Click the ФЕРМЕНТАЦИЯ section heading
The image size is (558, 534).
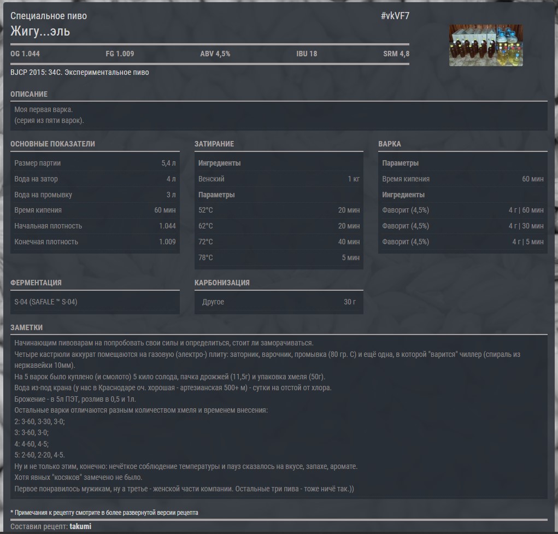point(36,283)
